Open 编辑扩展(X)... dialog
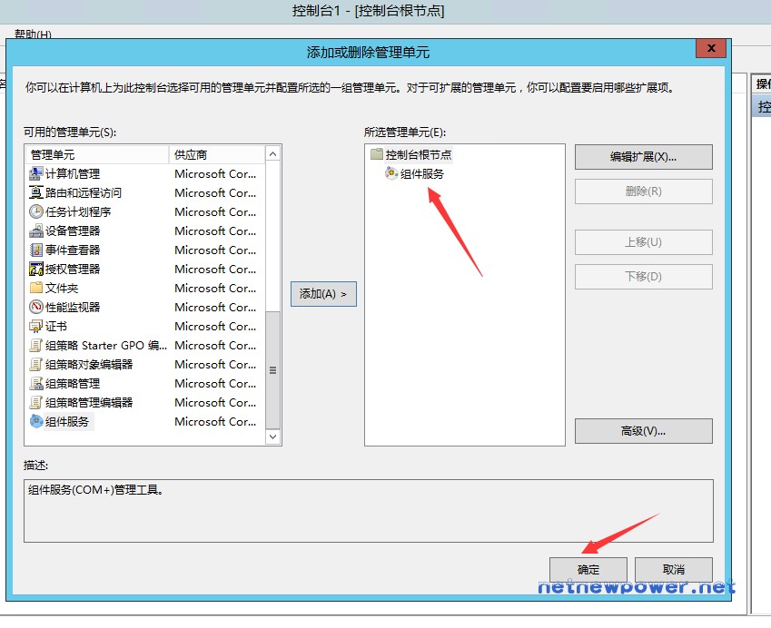This screenshot has height=628, width=771. click(x=643, y=157)
